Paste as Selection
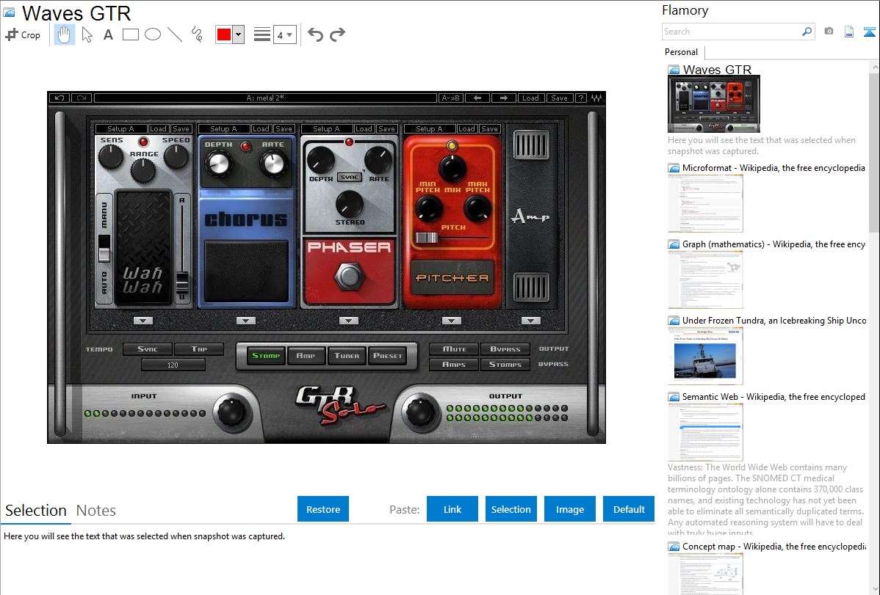880x595 pixels. point(511,509)
